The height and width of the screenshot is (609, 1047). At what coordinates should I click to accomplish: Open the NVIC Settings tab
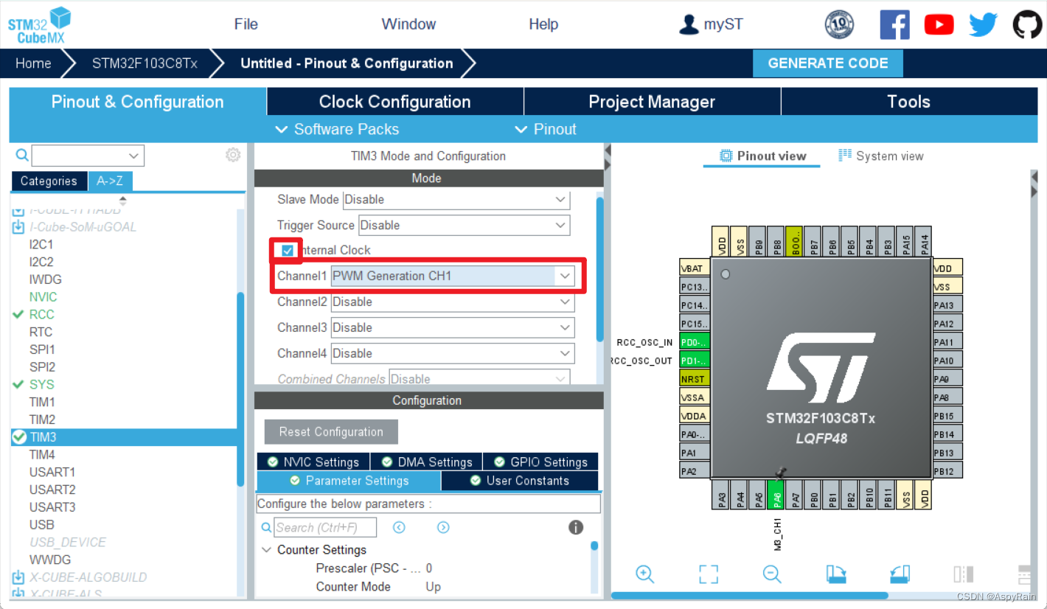tap(313, 462)
